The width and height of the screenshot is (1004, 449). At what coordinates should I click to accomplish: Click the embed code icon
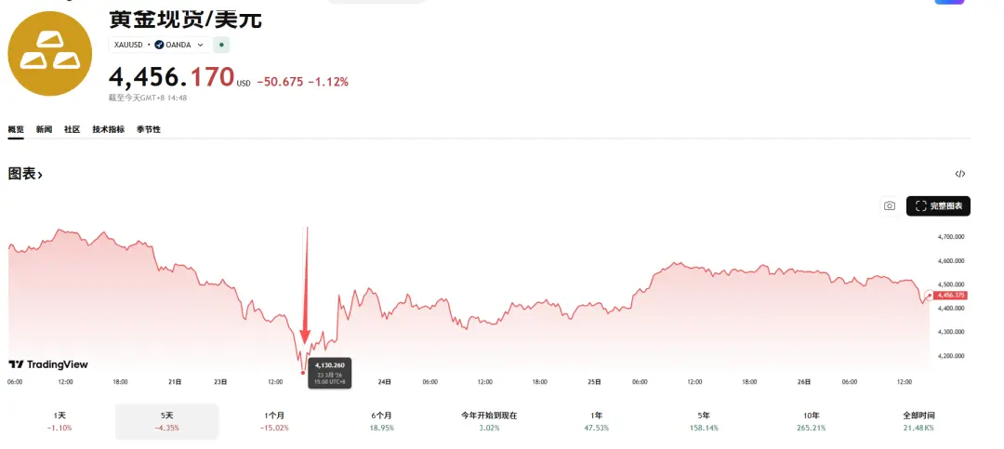click(960, 174)
